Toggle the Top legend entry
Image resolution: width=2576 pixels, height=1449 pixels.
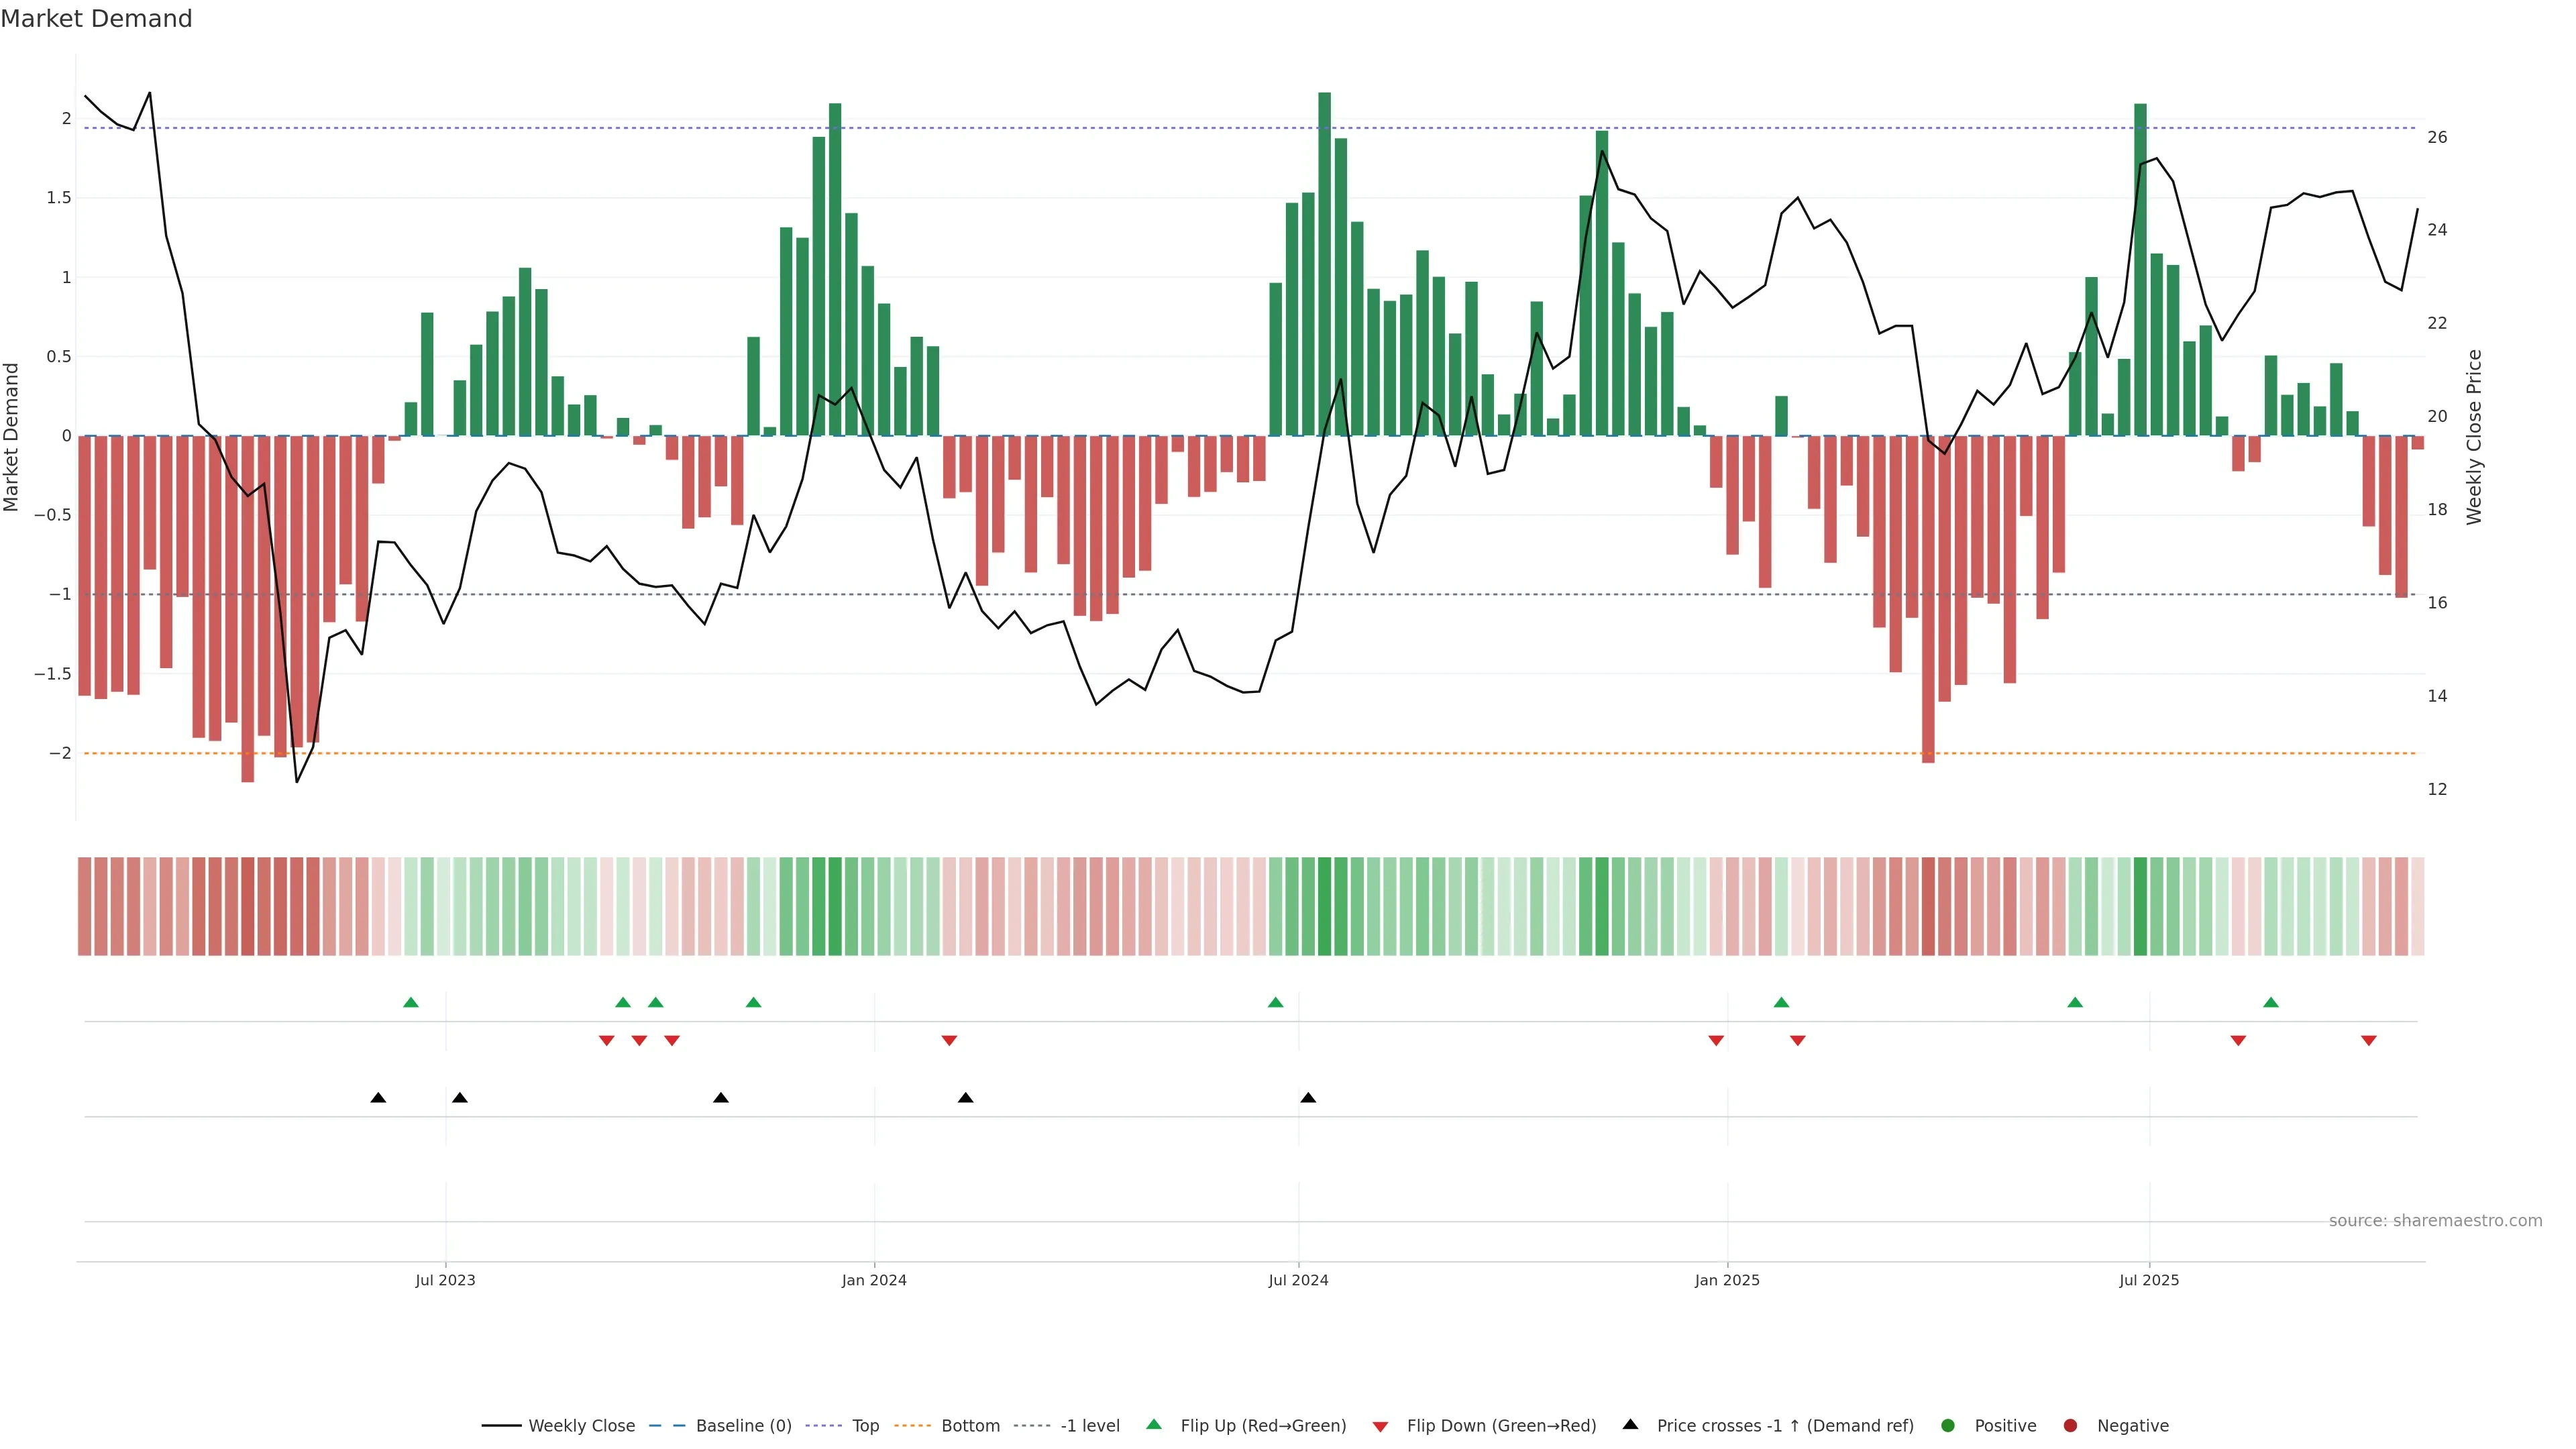pyautogui.click(x=865, y=1426)
